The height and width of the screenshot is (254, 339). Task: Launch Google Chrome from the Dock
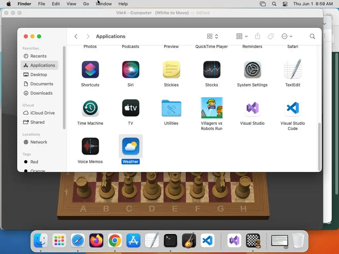pyautogui.click(x=115, y=240)
